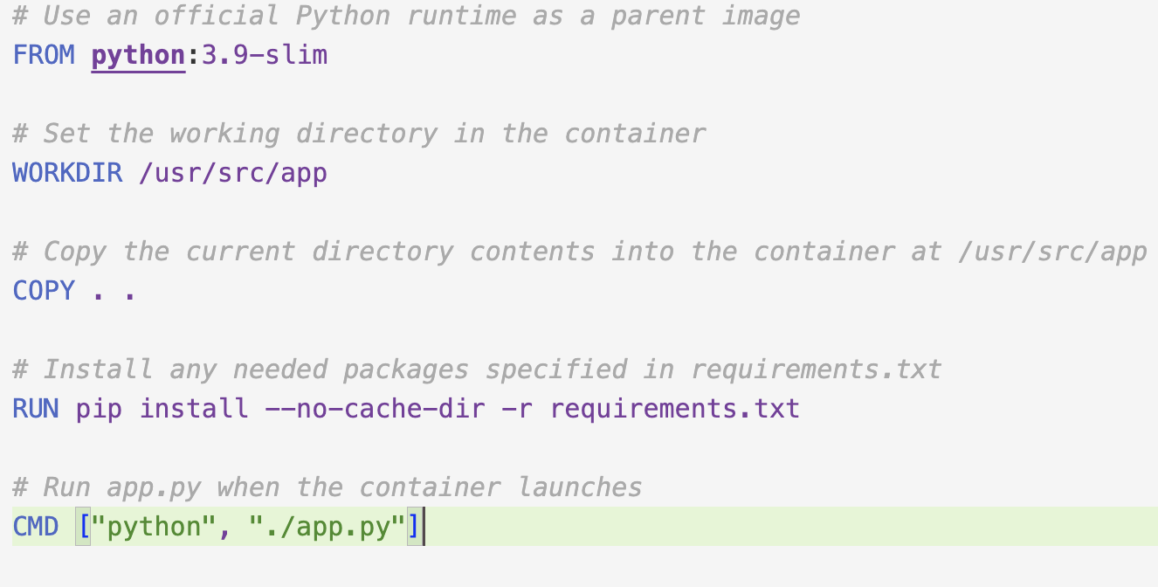
Task: Click the WORKDIR keyword
Action: (67, 173)
